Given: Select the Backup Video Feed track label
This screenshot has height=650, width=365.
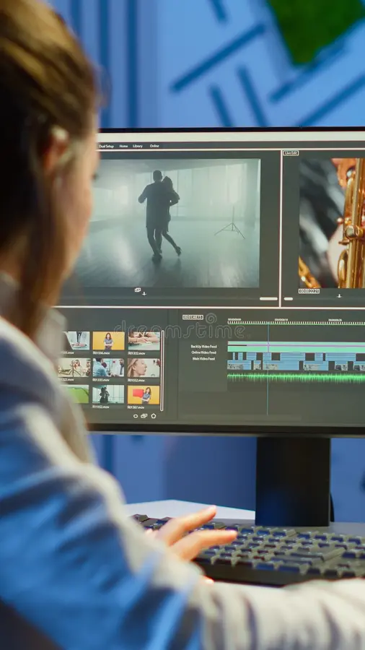Looking at the screenshot, I should point(203,347).
